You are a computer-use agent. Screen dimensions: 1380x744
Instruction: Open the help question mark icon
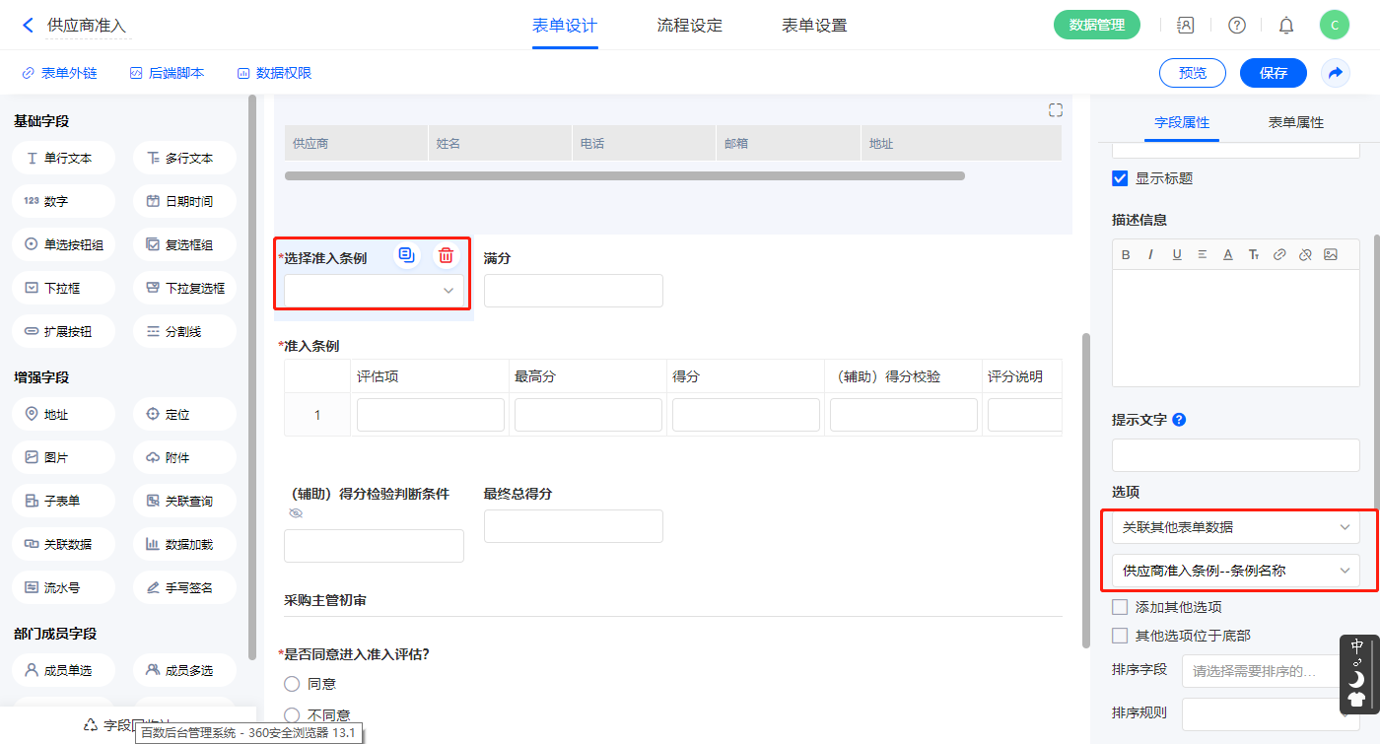1236,26
